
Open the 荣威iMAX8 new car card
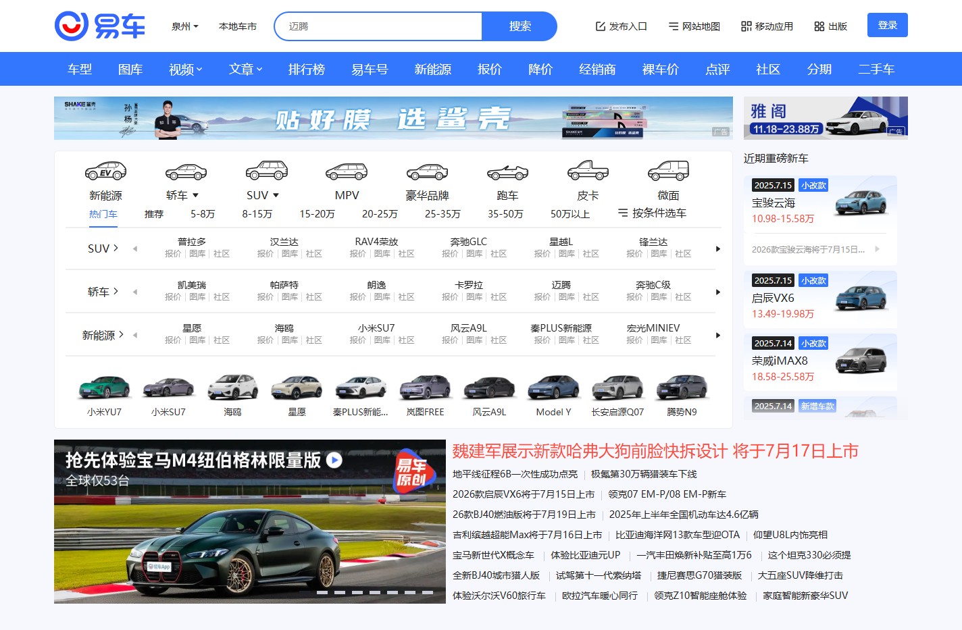tap(820, 363)
